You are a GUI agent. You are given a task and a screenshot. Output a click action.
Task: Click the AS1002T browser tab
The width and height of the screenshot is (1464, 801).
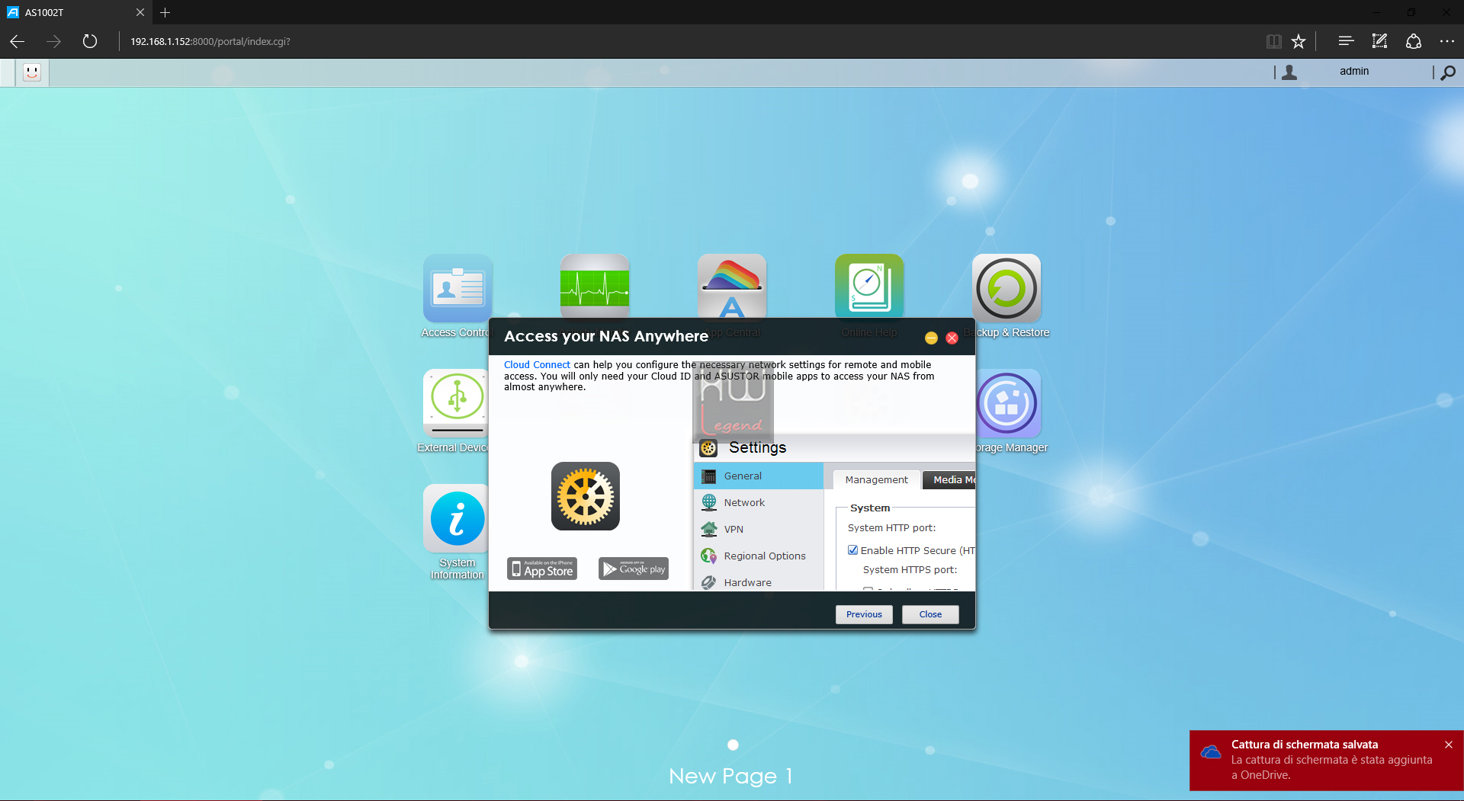(76, 12)
